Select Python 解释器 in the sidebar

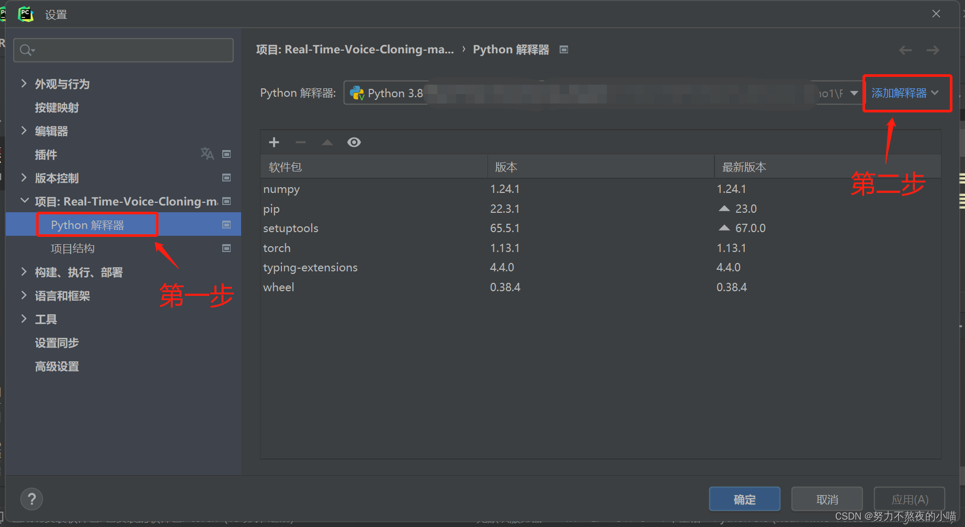click(123, 225)
